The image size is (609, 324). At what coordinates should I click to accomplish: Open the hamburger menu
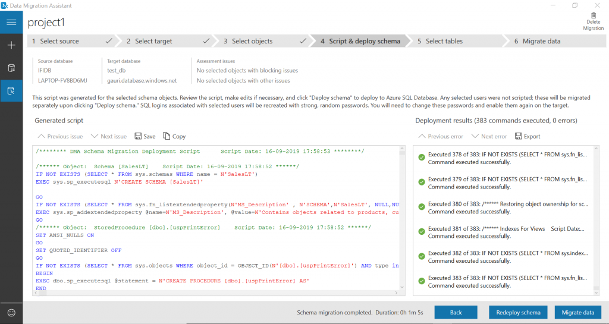(x=11, y=22)
